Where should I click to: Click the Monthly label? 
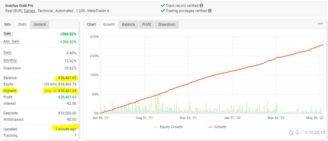tap(10, 61)
